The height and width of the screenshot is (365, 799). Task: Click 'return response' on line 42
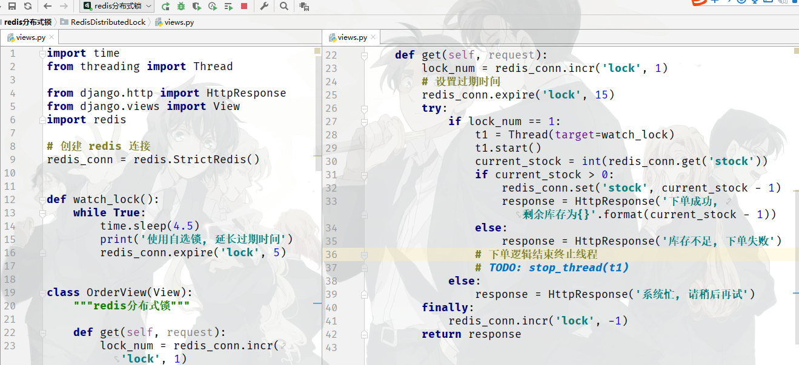click(471, 334)
